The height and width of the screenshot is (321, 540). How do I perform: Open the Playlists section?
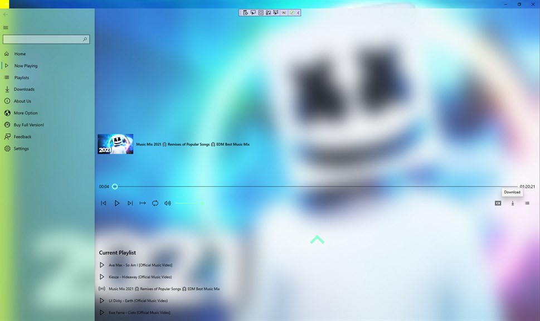(47, 77)
